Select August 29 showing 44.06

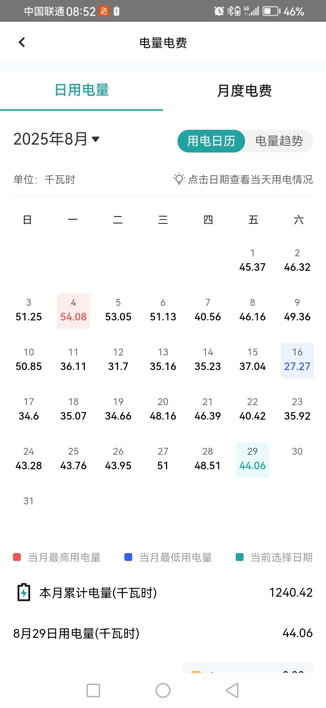[x=252, y=460]
